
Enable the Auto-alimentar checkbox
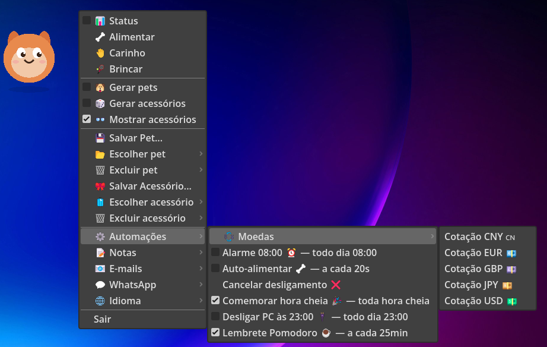coord(215,268)
